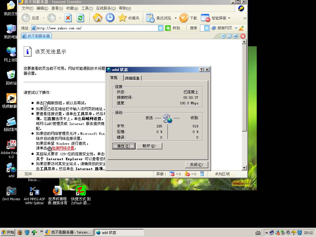Switch to 找不到服务器 Tencent taskbar button
The width and height of the screenshot is (316, 237).
(x=69, y=233)
